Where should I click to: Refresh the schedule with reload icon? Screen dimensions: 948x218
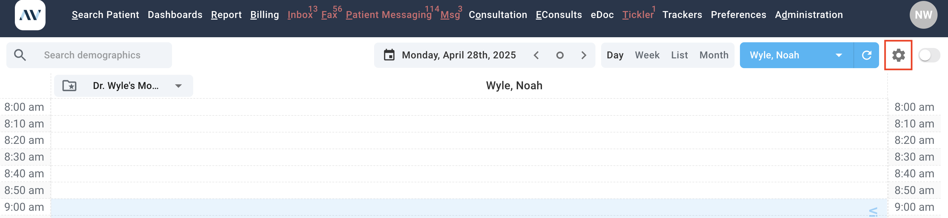866,55
